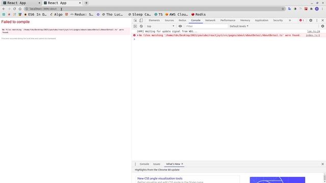326x183 pixels.
Task: Open the Chrome three-dot menu
Action: pyautogui.click(x=322, y=9)
